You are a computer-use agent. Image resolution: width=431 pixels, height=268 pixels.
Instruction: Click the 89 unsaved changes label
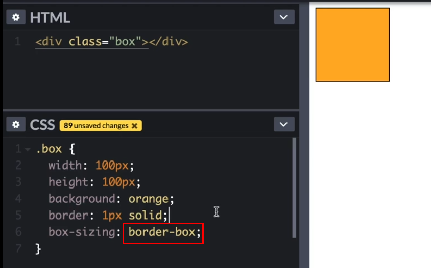[96, 126]
